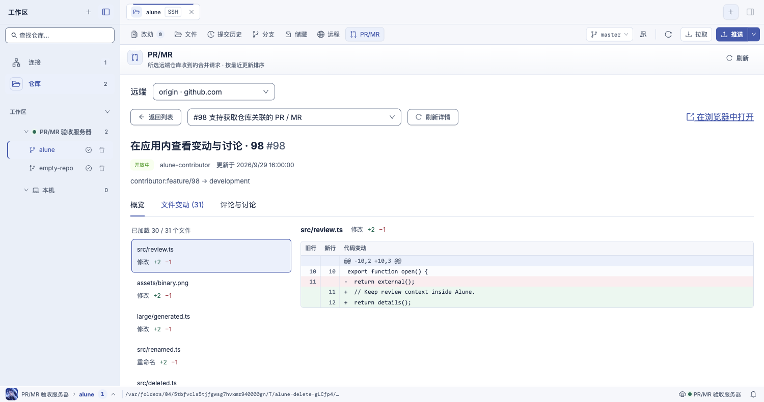Switch to the 评论与讨论 tab
The image size is (764, 402).
tap(238, 205)
